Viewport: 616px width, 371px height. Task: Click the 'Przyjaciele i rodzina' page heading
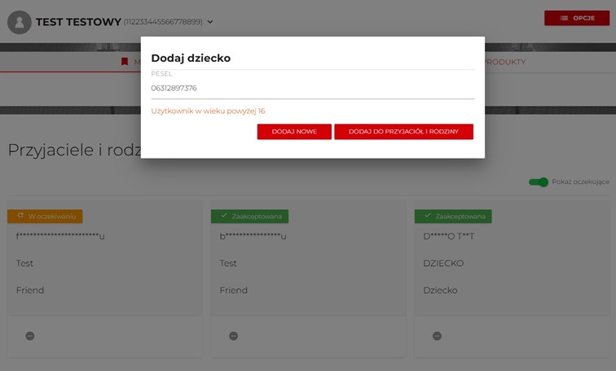pos(73,150)
